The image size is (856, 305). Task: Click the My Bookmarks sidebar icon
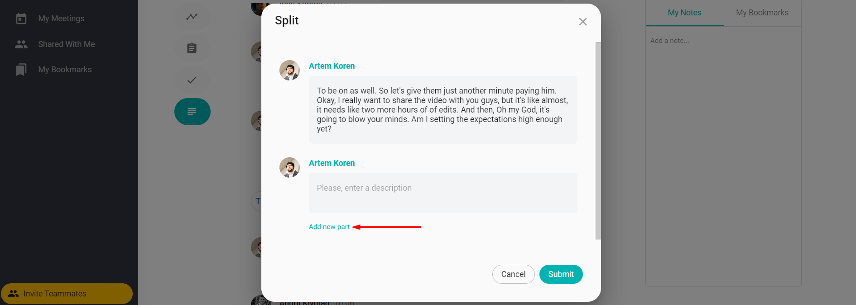tap(21, 70)
